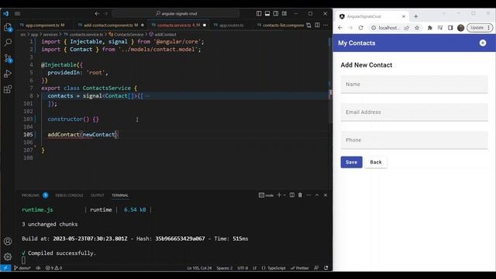The height and width of the screenshot is (279, 496).
Task: Create a new terminal with plus icon
Action: (279, 195)
